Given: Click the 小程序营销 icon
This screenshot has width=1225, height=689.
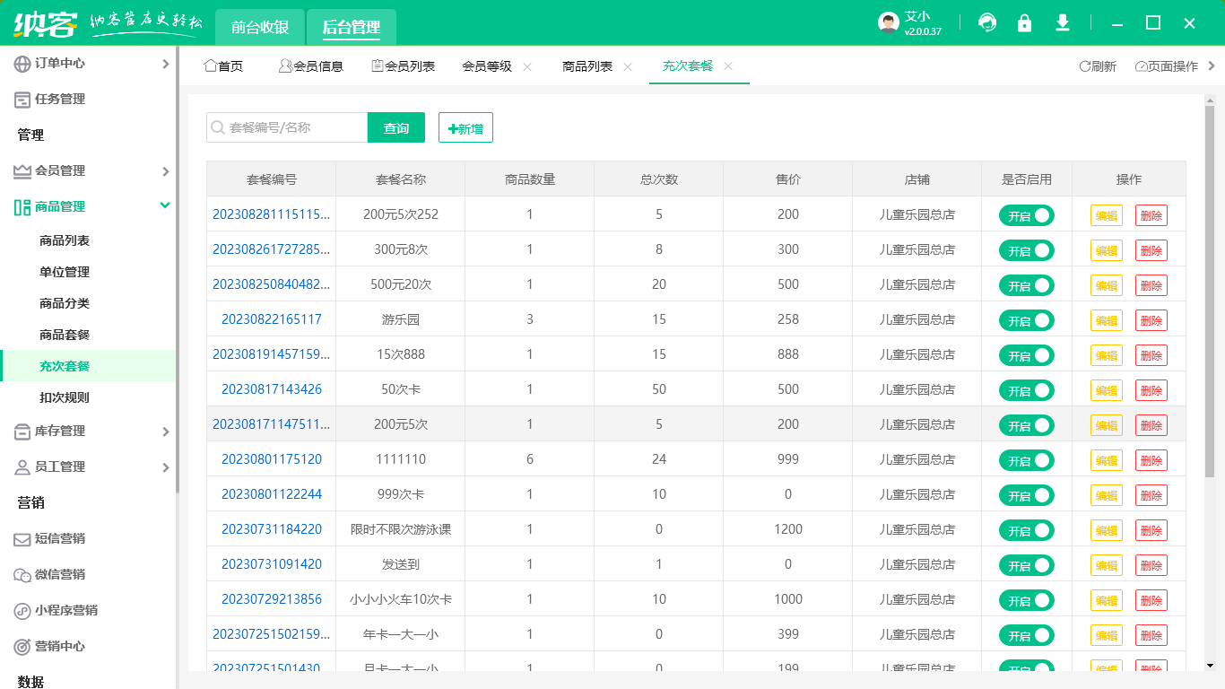Looking at the screenshot, I should pos(21,610).
